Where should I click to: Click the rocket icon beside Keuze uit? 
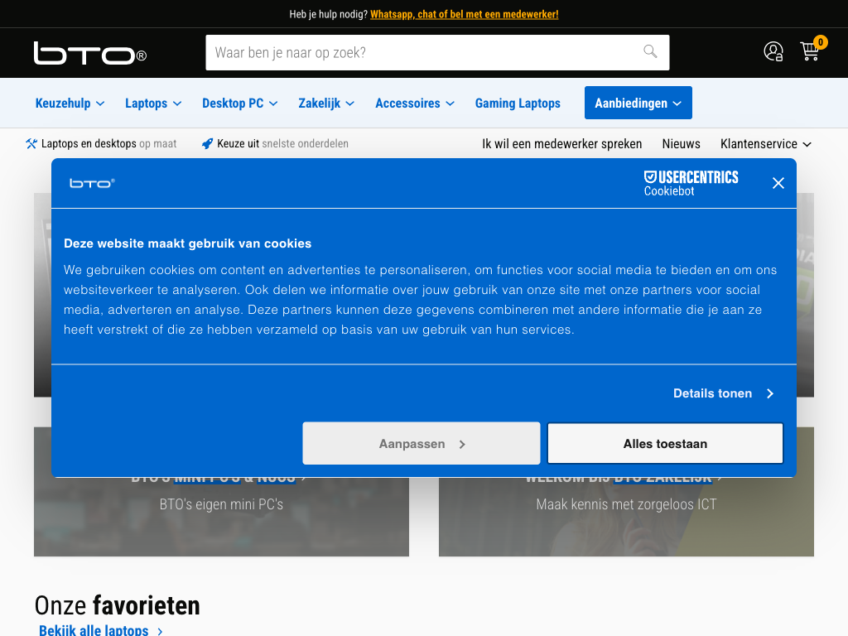[x=207, y=144]
